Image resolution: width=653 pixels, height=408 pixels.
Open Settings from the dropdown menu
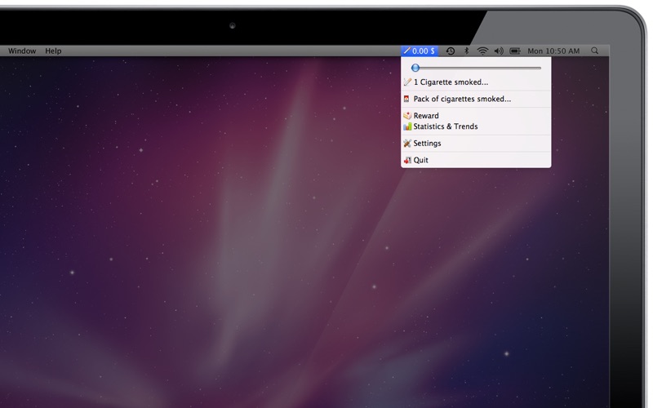coord(476,144)
